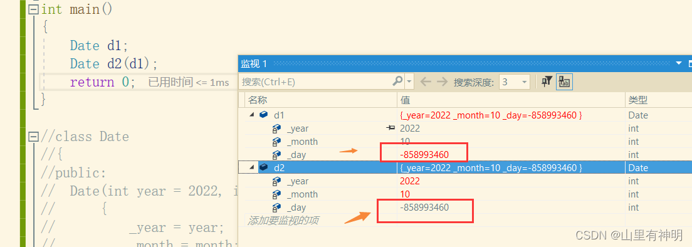Select the d1 watch row

tap(465, 115)
